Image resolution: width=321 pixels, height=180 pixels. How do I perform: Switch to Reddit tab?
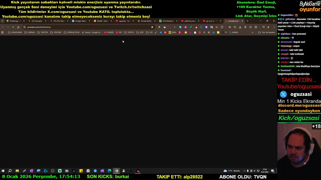click(x=103, y=21)
